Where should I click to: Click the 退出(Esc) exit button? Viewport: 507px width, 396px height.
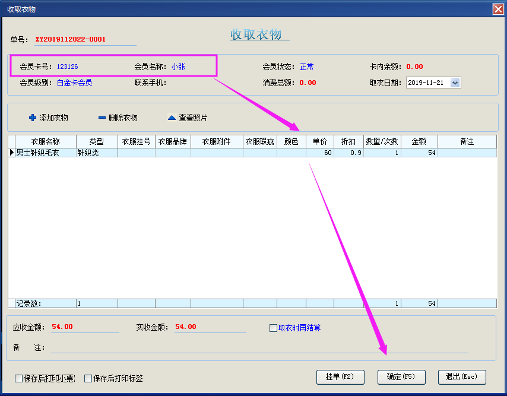click(x=462, y=377)
